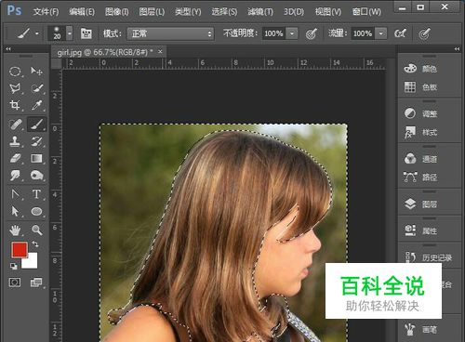Open the 图像(I) menu
The image size is (465, 342).
point(116,12)
